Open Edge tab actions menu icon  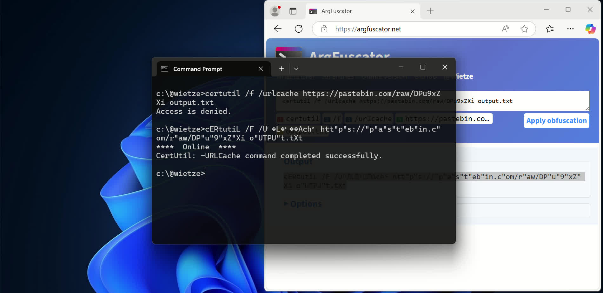click(293, 11)
